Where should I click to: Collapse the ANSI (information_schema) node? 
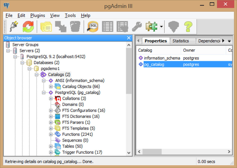pyautogui.click(x=43, y=81)
